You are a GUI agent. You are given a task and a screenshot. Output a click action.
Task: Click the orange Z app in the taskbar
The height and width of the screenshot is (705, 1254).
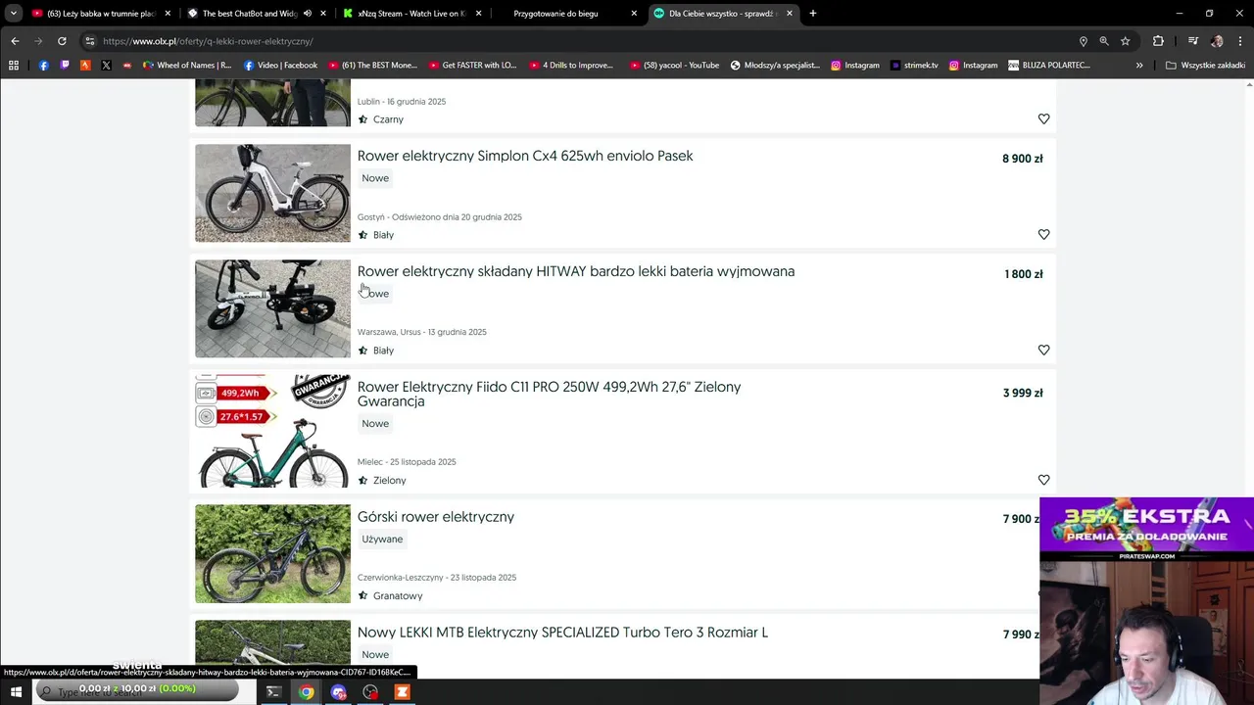(402, 692)
